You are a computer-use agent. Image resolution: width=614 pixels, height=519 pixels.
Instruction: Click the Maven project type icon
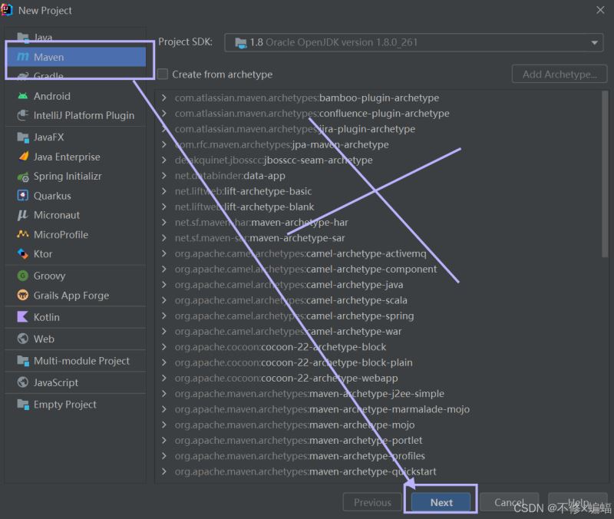tap(23, 57)
